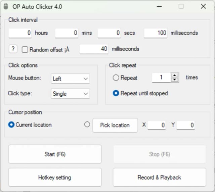Click the interval milliseconds field showing 100

click(156, 33)
